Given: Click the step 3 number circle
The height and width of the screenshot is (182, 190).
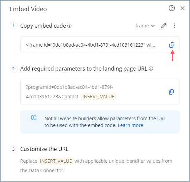Looking at the screenshot, I should [13, 149].
